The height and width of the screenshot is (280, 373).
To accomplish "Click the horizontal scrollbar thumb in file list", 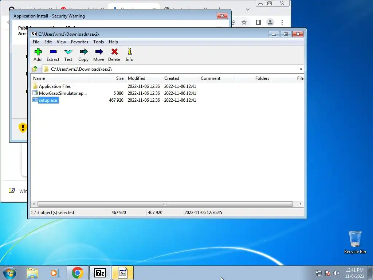I will pyautogui.click(x=165, y=204).
